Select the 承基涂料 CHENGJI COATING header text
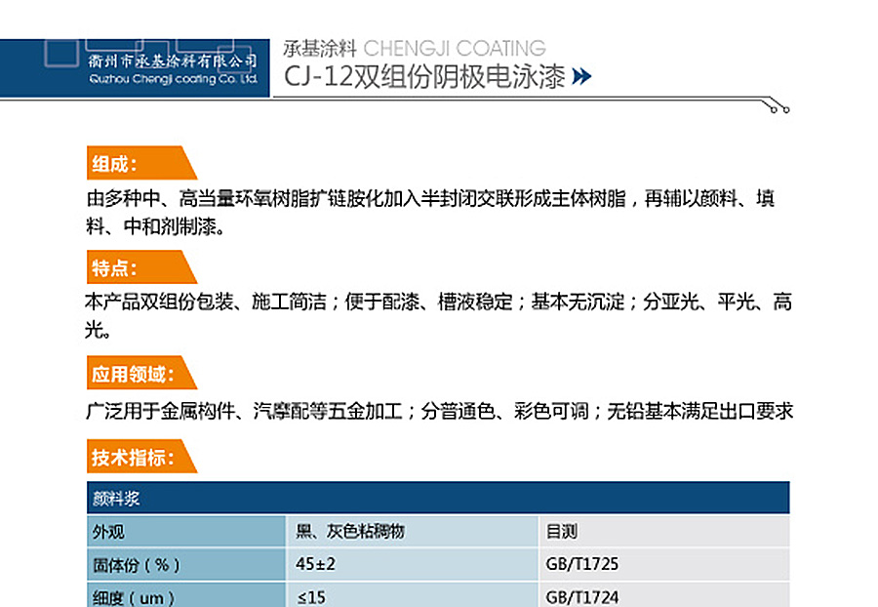878x607 pixels. tap(415, 49)
